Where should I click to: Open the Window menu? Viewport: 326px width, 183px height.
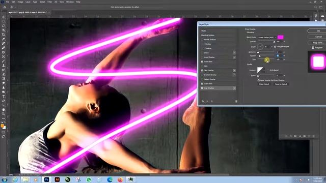(x=70, y=2)
